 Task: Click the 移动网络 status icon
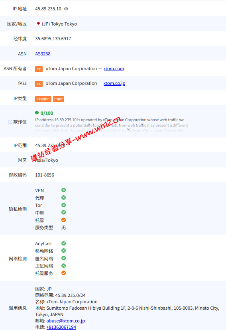click(63, 251)
